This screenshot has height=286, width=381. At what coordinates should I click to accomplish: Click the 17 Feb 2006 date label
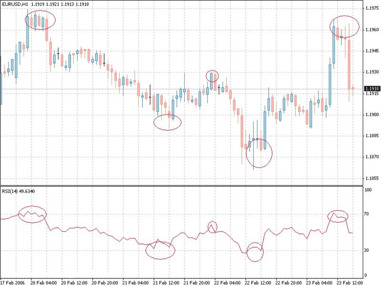click(x=13, y=283)
